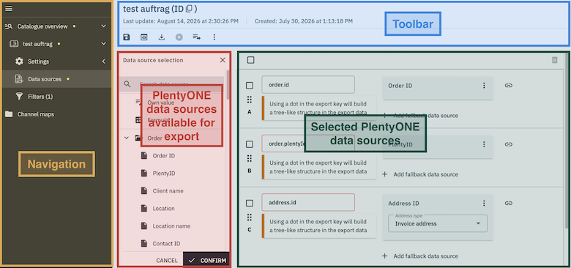This screenshot has width=571, height=268.
Task: Click the order.id export key field
Action: click(308, 84)
